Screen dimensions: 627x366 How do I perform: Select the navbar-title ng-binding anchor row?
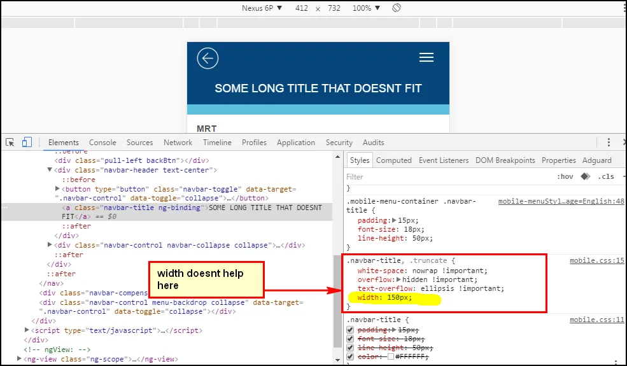tap(167, 212)
